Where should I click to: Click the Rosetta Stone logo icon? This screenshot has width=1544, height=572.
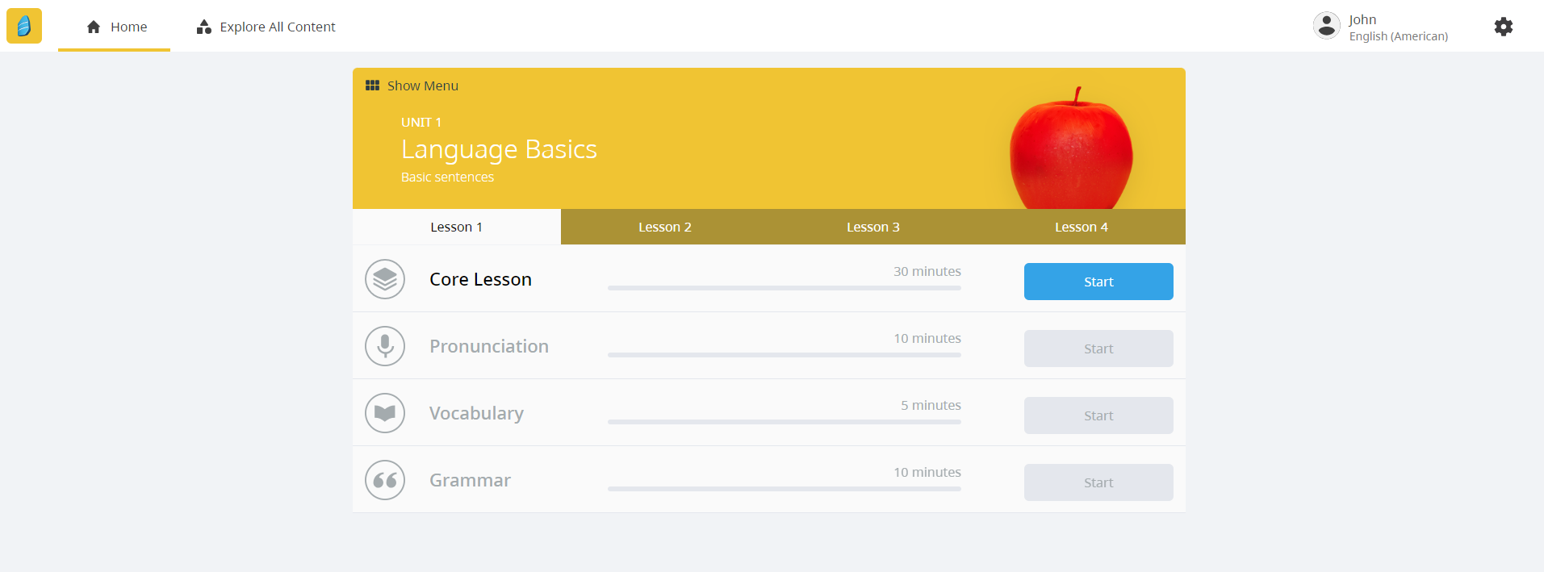tap(24, 26)
